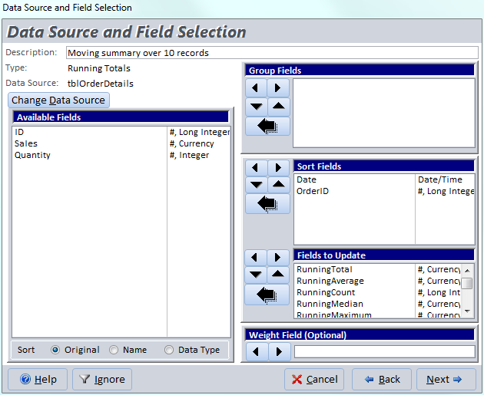
Task: Click the Weight Field remove (left arrow) button
Action: 257,351
